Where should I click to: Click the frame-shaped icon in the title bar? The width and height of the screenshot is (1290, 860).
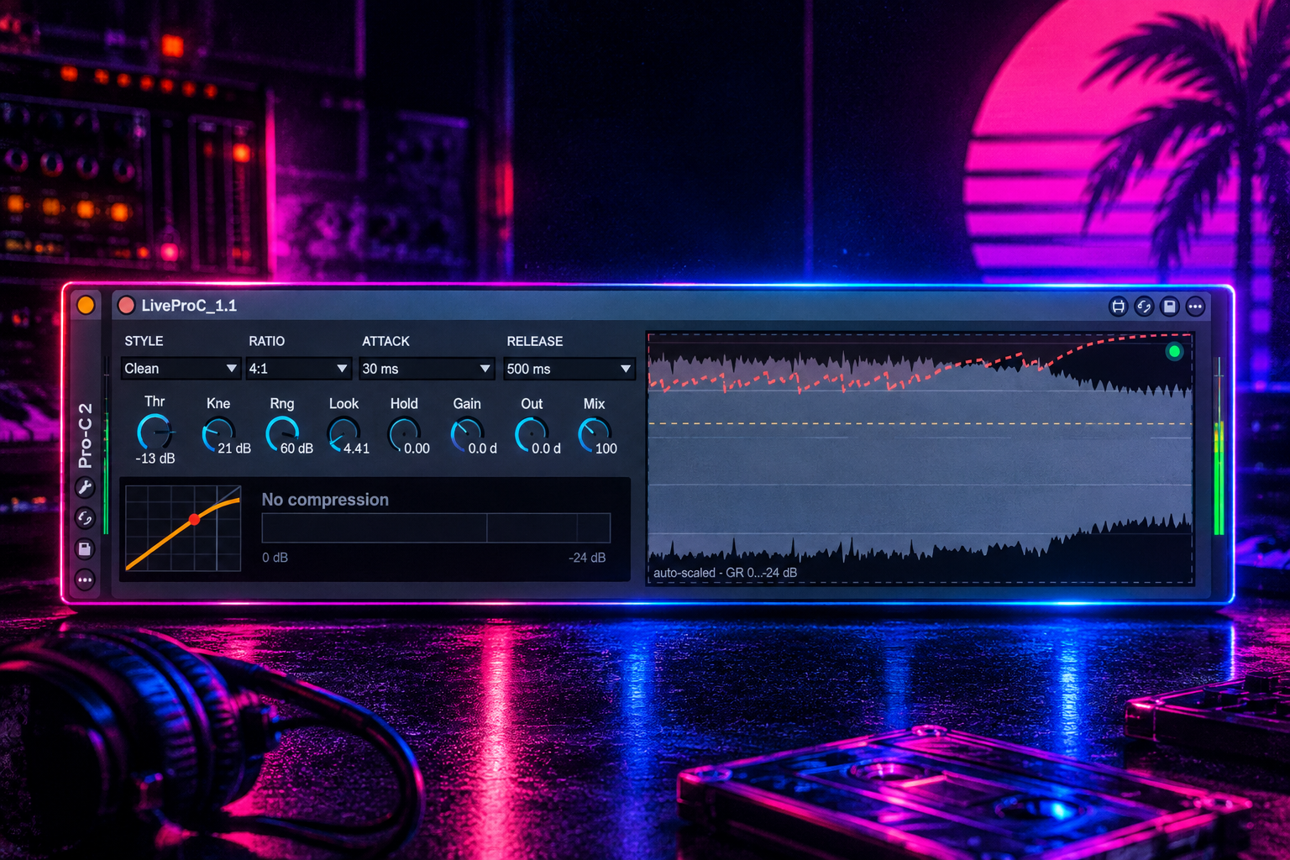point(1118,307)
